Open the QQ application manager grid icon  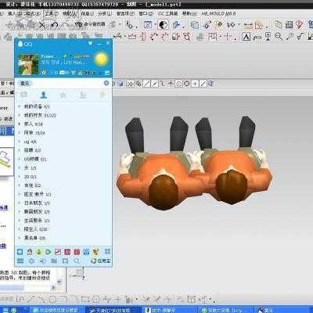(x=107, y=252)
